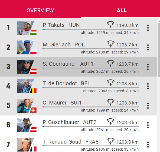Open three-dot menu for P. Takats

click(148, 28)
